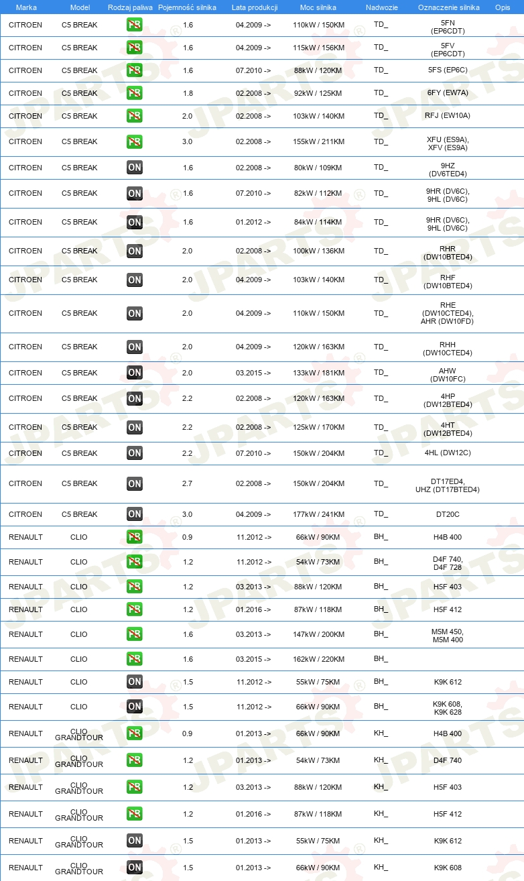This screenshot has height=881, width=524.
Task: Click the Oznaczenie silnika column header
Action: (448, 7)
